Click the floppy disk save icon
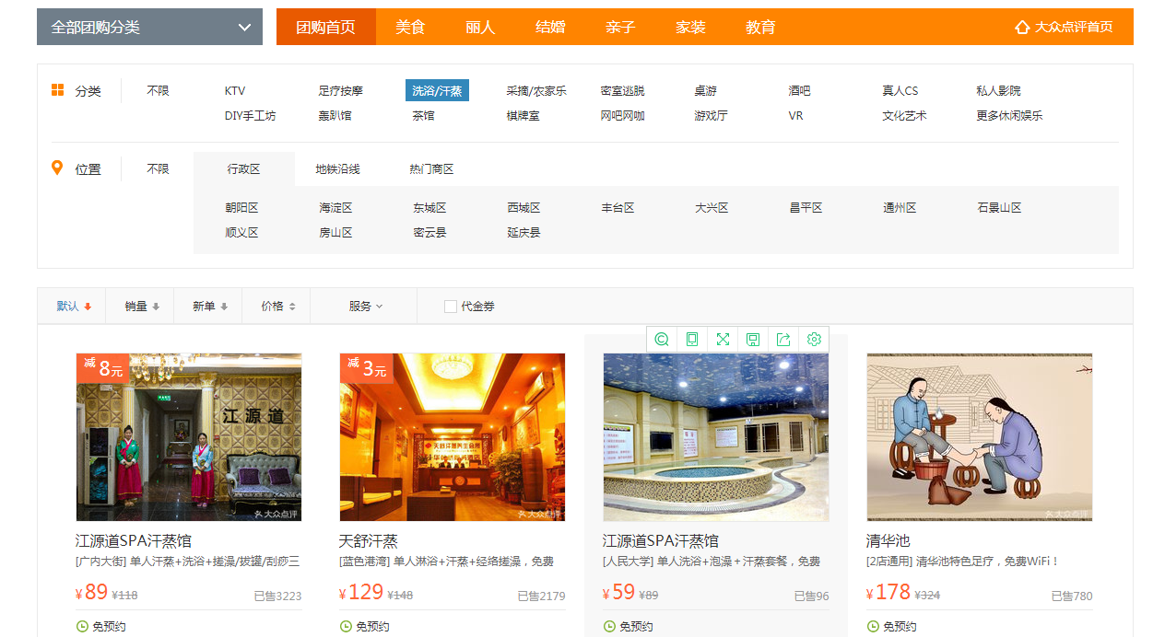Viewport: 1153px width, 637px height. (753, 340)
